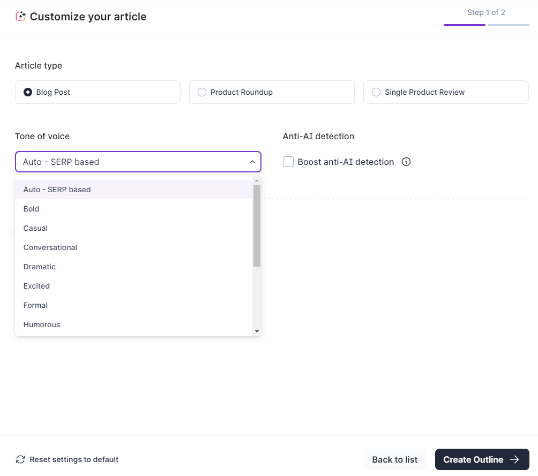Screen dimensions: 538x476
Task: Enable Boost anti-AI detection checkbox
Action: coord(288,162)
